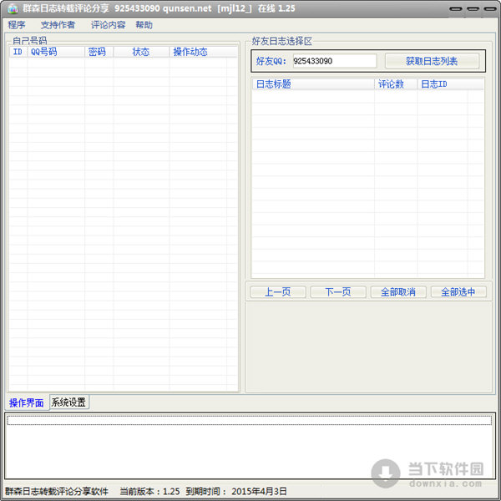This screenshot has width=501, height=501.
Task: Click 全部取消 to deselect all
Action: point(398,291)
